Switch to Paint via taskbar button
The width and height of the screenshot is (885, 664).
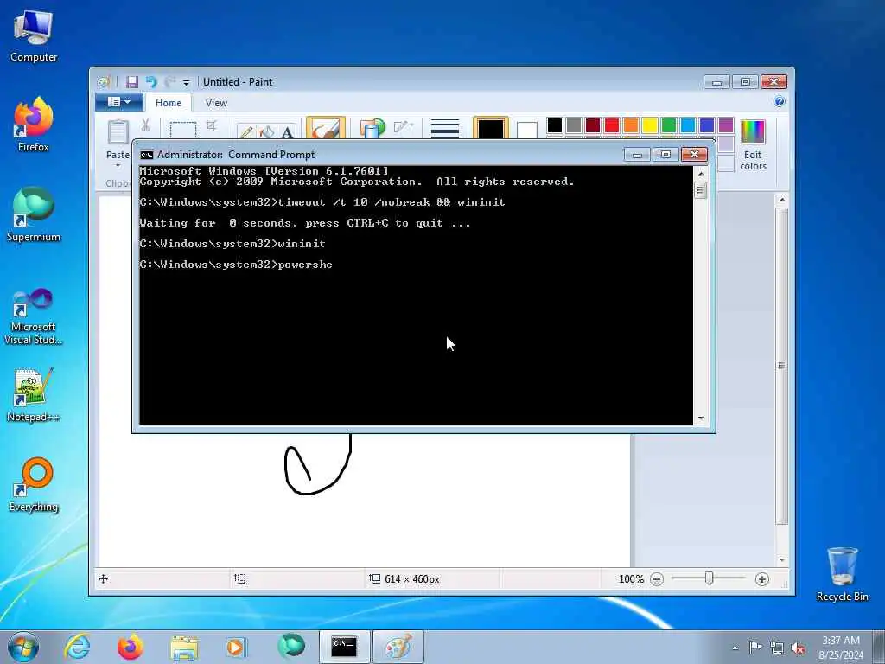[398, 647]
